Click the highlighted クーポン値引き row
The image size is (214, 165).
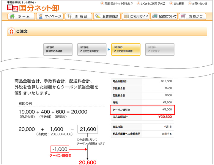coord(142,110)
